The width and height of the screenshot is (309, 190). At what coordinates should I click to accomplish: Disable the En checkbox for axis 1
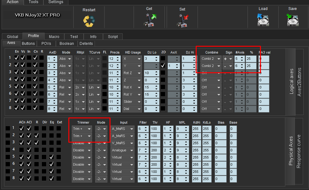(17, 58)
